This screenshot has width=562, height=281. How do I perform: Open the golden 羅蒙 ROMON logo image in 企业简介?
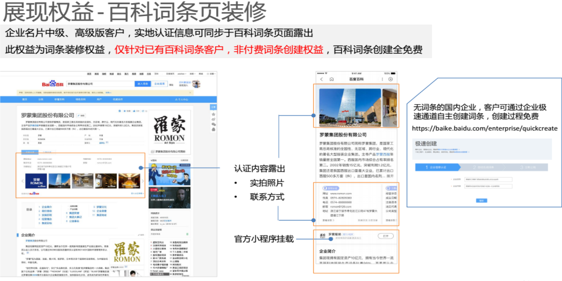tap(127, 252)
